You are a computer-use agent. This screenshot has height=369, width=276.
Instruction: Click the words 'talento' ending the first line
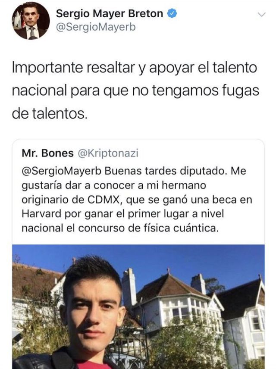coord(235,67)
